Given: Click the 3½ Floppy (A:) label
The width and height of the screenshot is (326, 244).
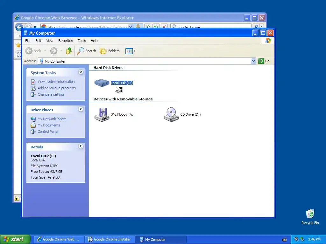Looking at the screenshot, I should (123, 114).
